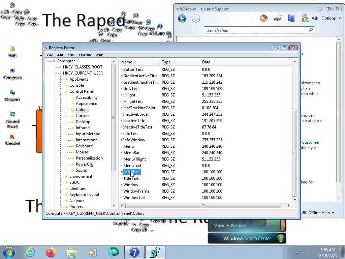The height and width of the screenshot is (259, 345).
Task: Click the values list horizontal scrollbar
Action: (203, 205)
